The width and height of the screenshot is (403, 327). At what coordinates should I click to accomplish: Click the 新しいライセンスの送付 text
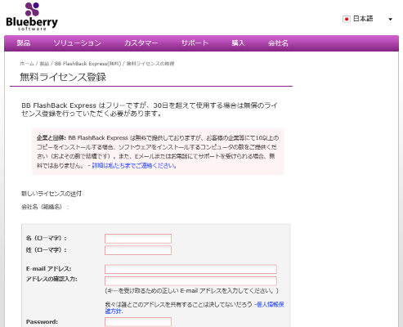(x=51, y=194)
